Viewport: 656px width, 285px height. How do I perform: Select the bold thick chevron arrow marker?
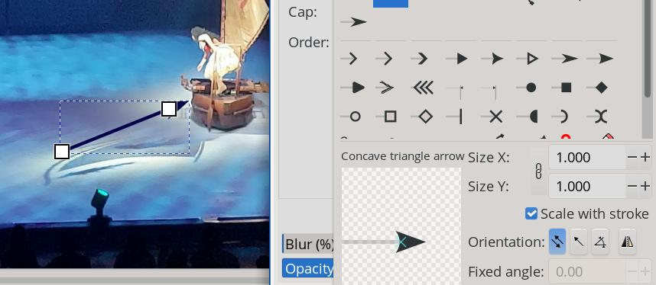pos(423,59)
